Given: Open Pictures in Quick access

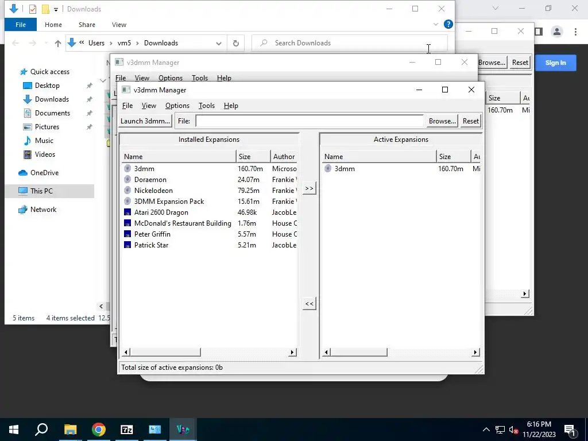Looking at the screenshot, I should pyautogui.click(x=47, y=127).
